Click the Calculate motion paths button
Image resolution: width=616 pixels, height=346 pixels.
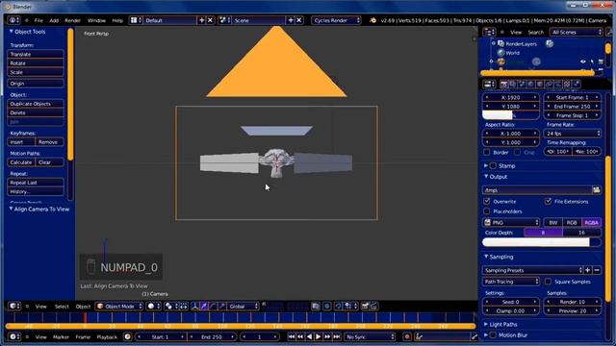(21, 162)
